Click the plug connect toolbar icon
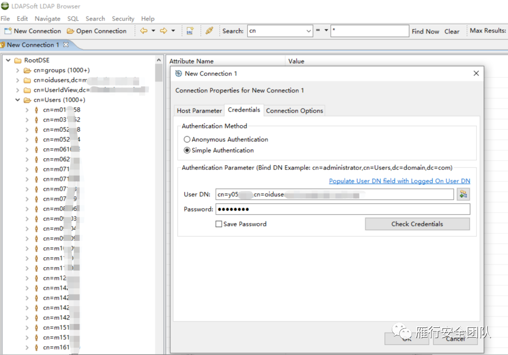 pyautogui.click(x=209, y=31)
